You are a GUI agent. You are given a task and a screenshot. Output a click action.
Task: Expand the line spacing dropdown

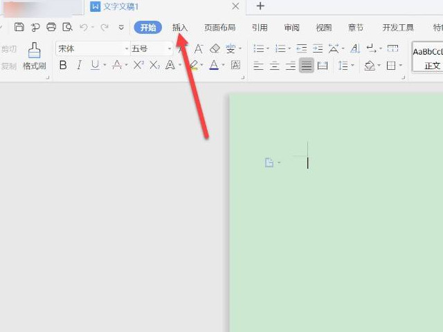point(352,66)
